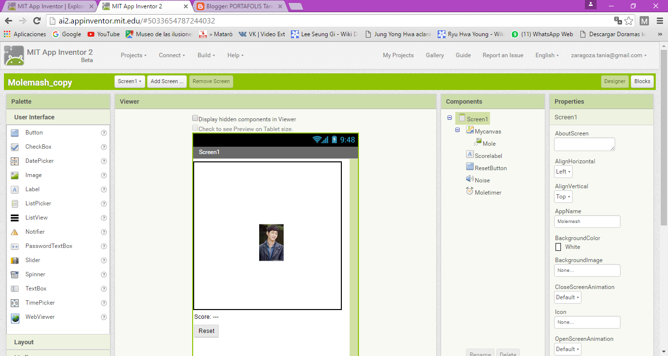Open the AlignHorizontal Left dropdown
This screenshot has height=356, width=668.
pos(563,172)
